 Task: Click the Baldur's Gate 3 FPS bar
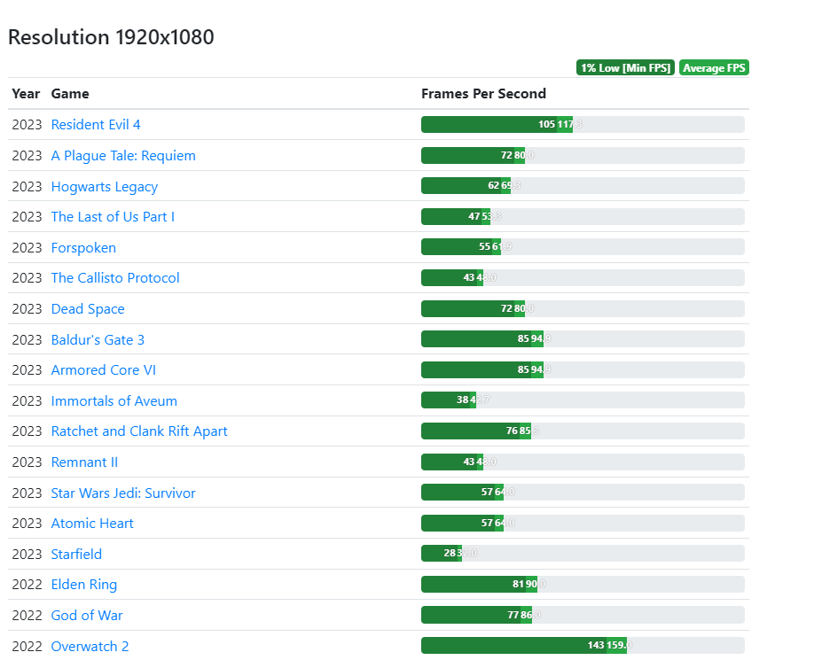pos(583,339)
